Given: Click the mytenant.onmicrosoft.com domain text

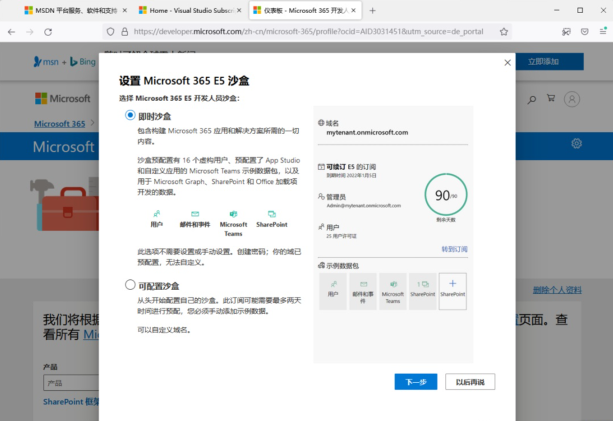Looking at the screenshot, I should (367, 132).
